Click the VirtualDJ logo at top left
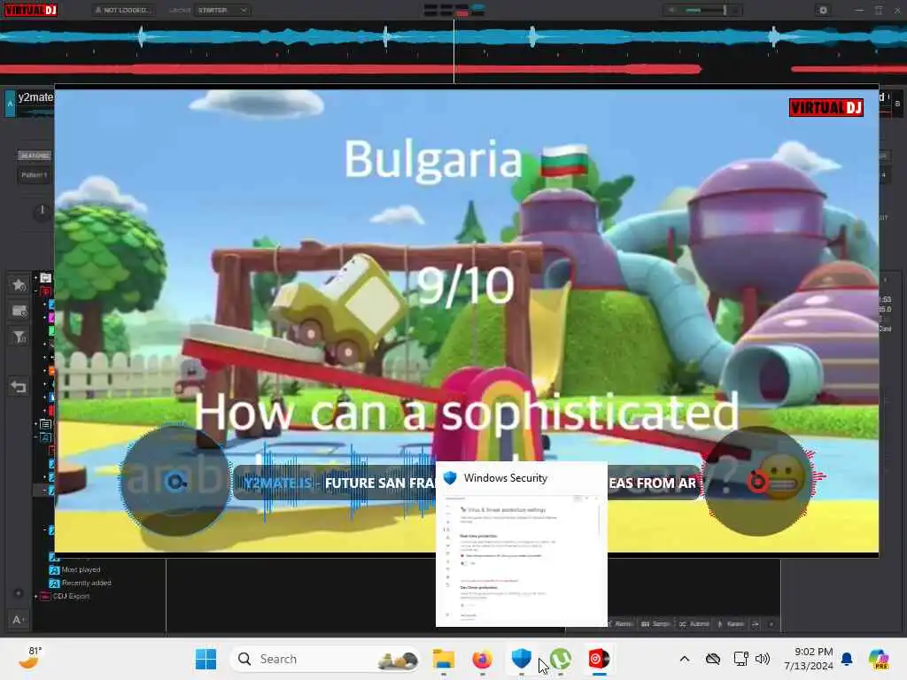Screen dimensions: 907x680 coord(31,10)
